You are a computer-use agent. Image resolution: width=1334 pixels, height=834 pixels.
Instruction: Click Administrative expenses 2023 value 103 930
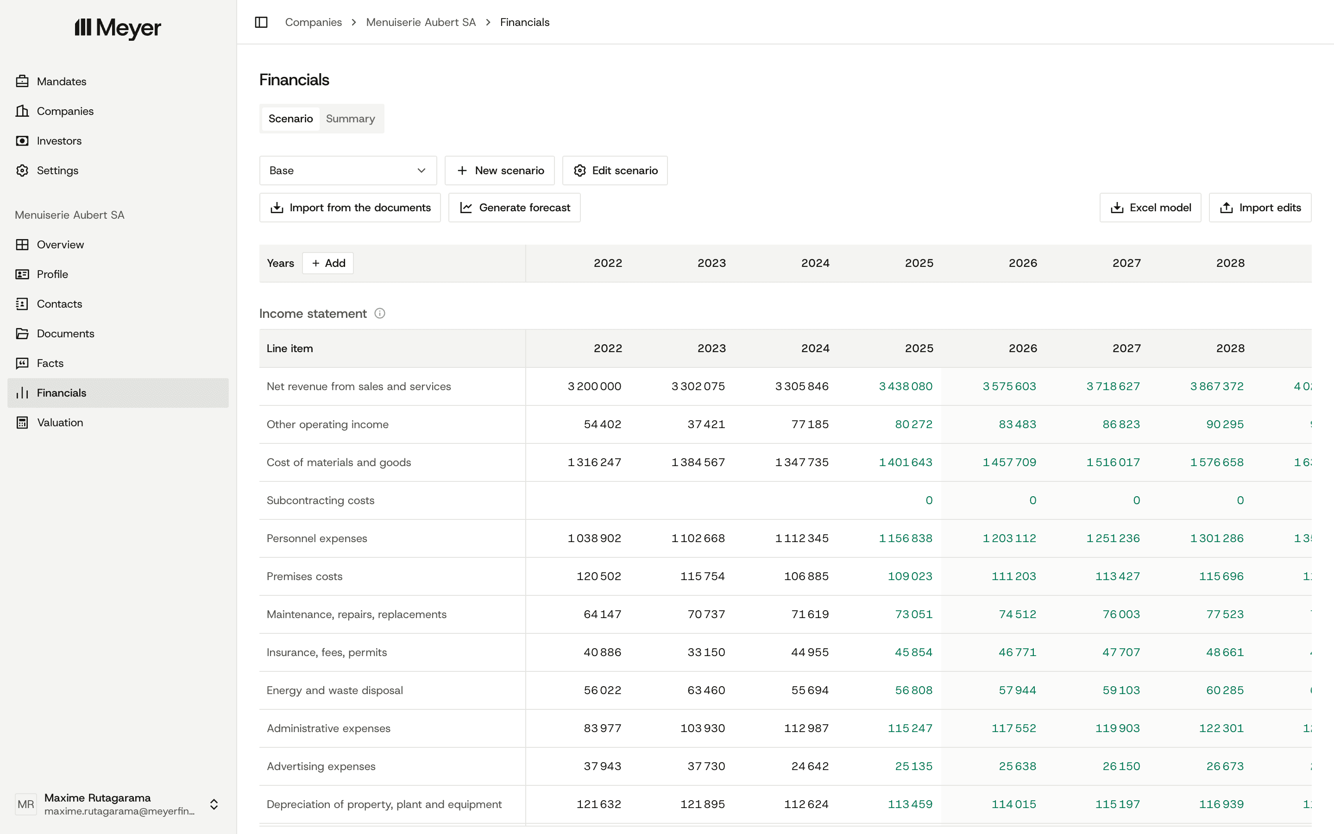click(x=702, y=728)
